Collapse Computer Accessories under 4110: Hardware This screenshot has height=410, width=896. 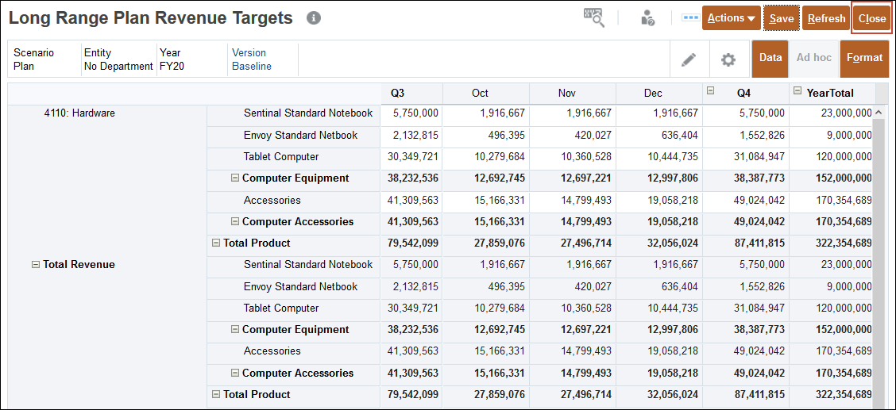click(x=235, y=221)
